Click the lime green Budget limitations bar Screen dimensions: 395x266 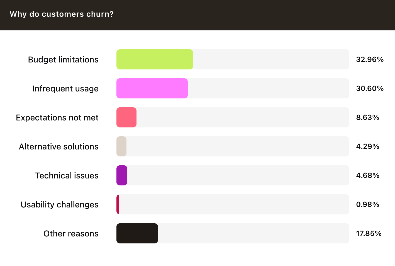pyautogui.click(x=155, y=59)
